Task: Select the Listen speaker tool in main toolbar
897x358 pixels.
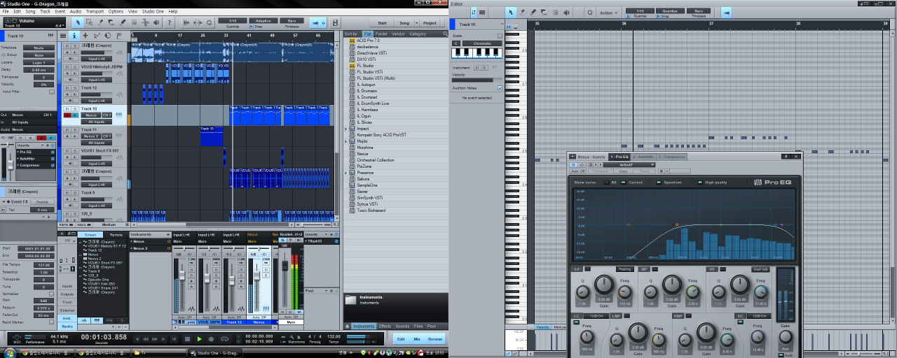Action: coord(156,22)
